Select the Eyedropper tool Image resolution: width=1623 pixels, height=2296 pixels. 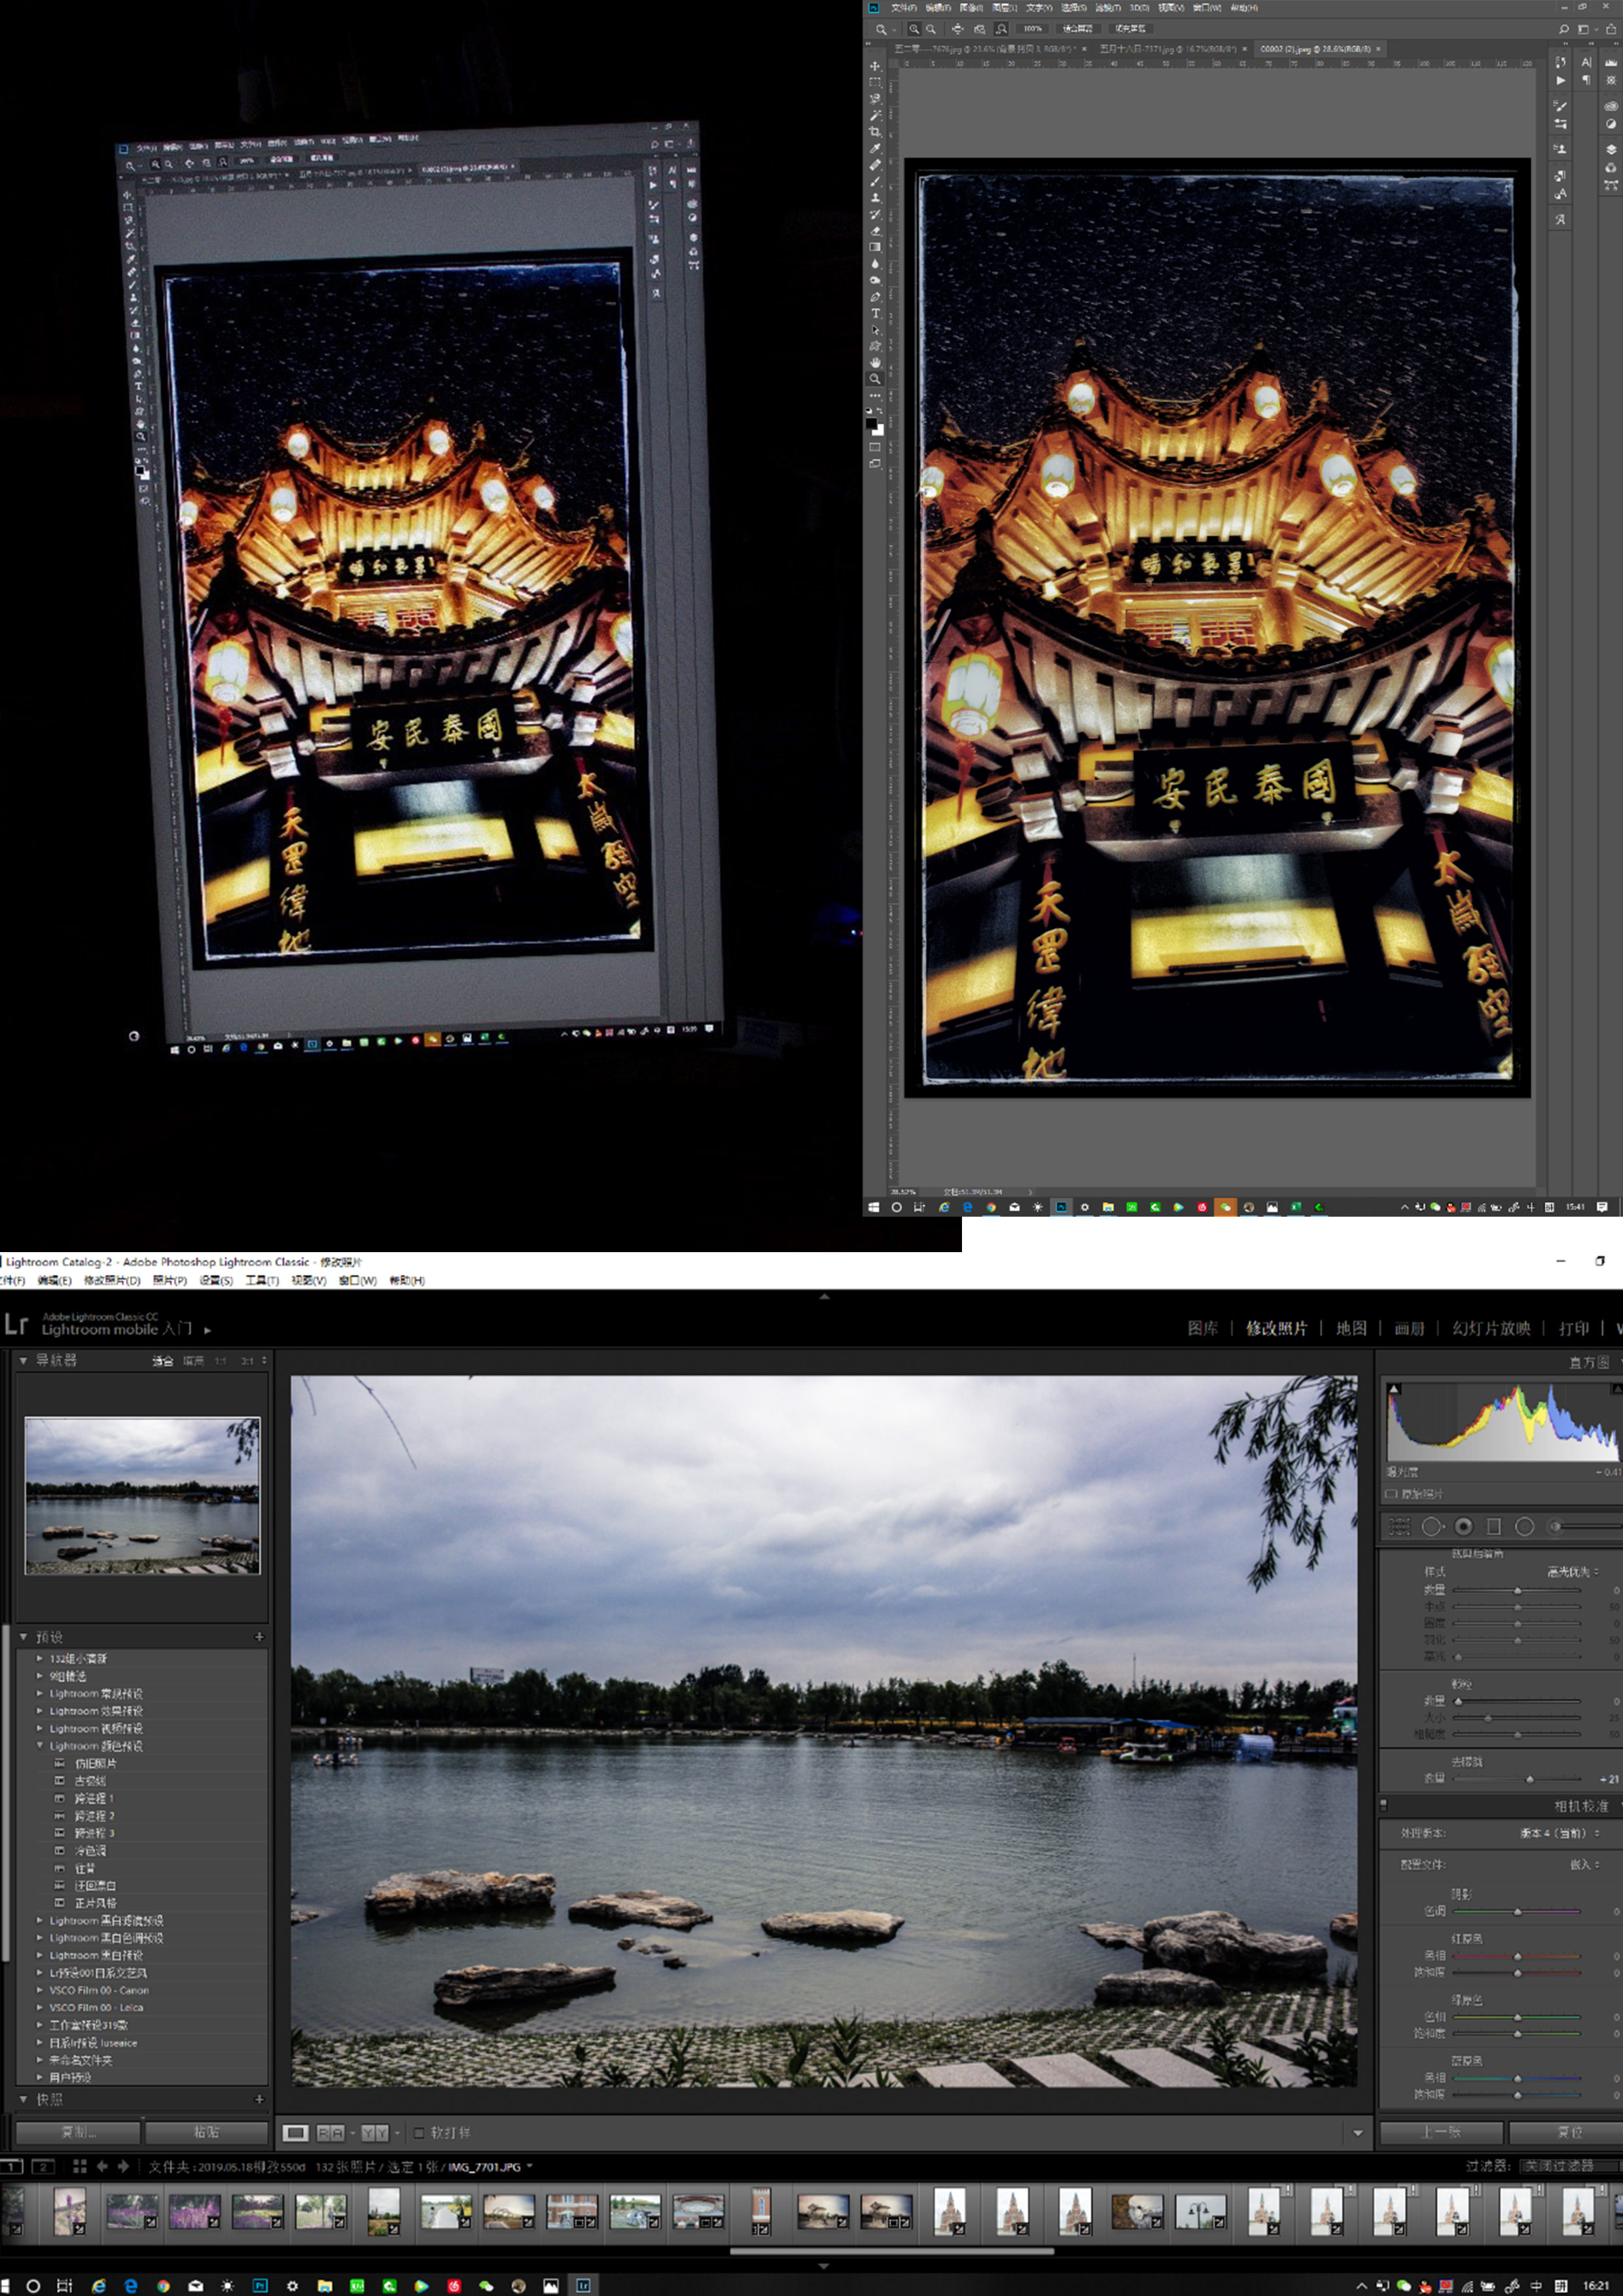pyautogui.click(x=875, y=148)
